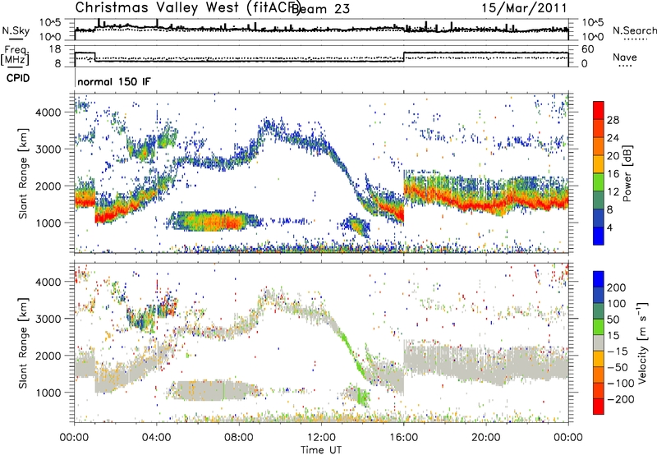Select the 'normal 150 IF' CPID text
This screenshot has width=657, height=455.
coord(114,81)
